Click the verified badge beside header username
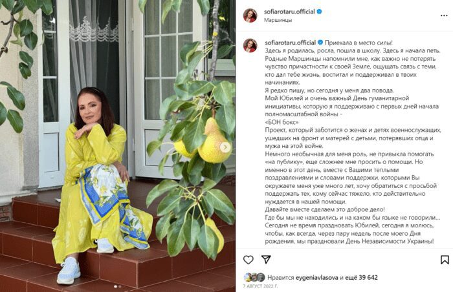Viewport: 453px width, 292px height. coord(319,12)
